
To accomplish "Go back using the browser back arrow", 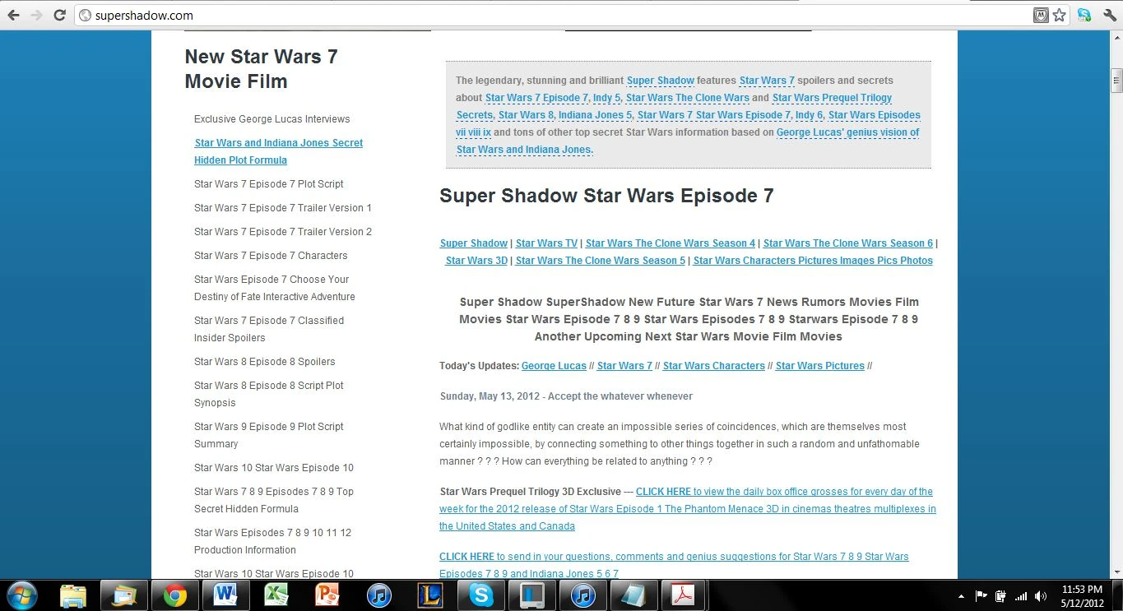I will pos(13,15).
